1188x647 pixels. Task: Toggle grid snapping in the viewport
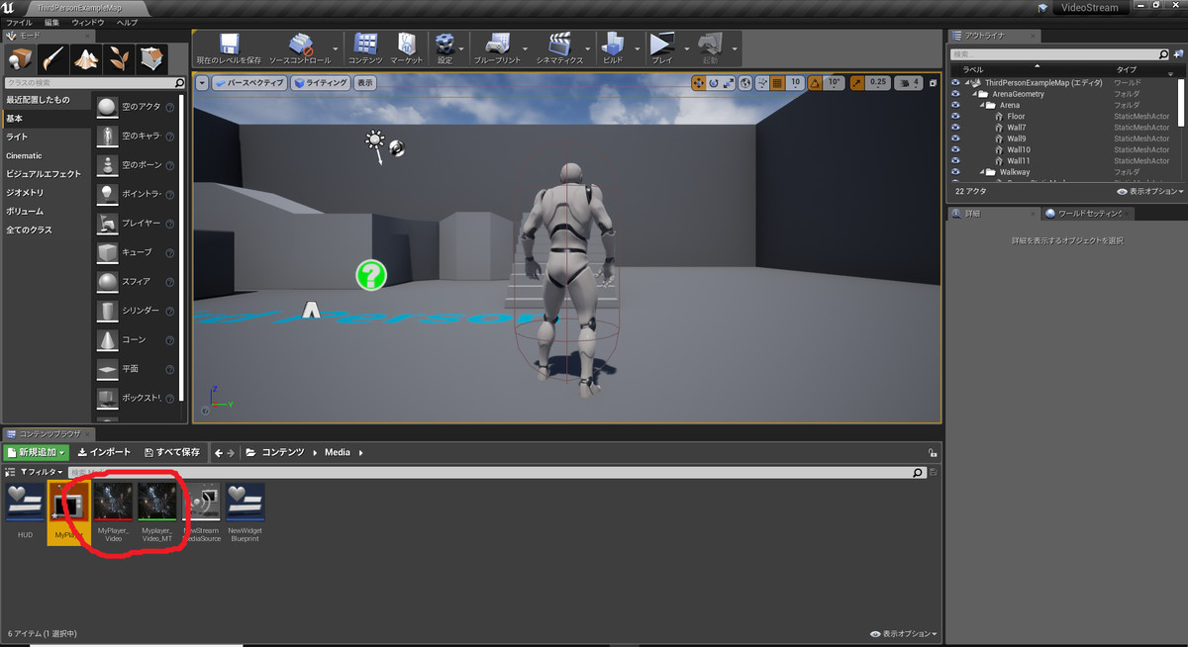[x=778, y=83]
